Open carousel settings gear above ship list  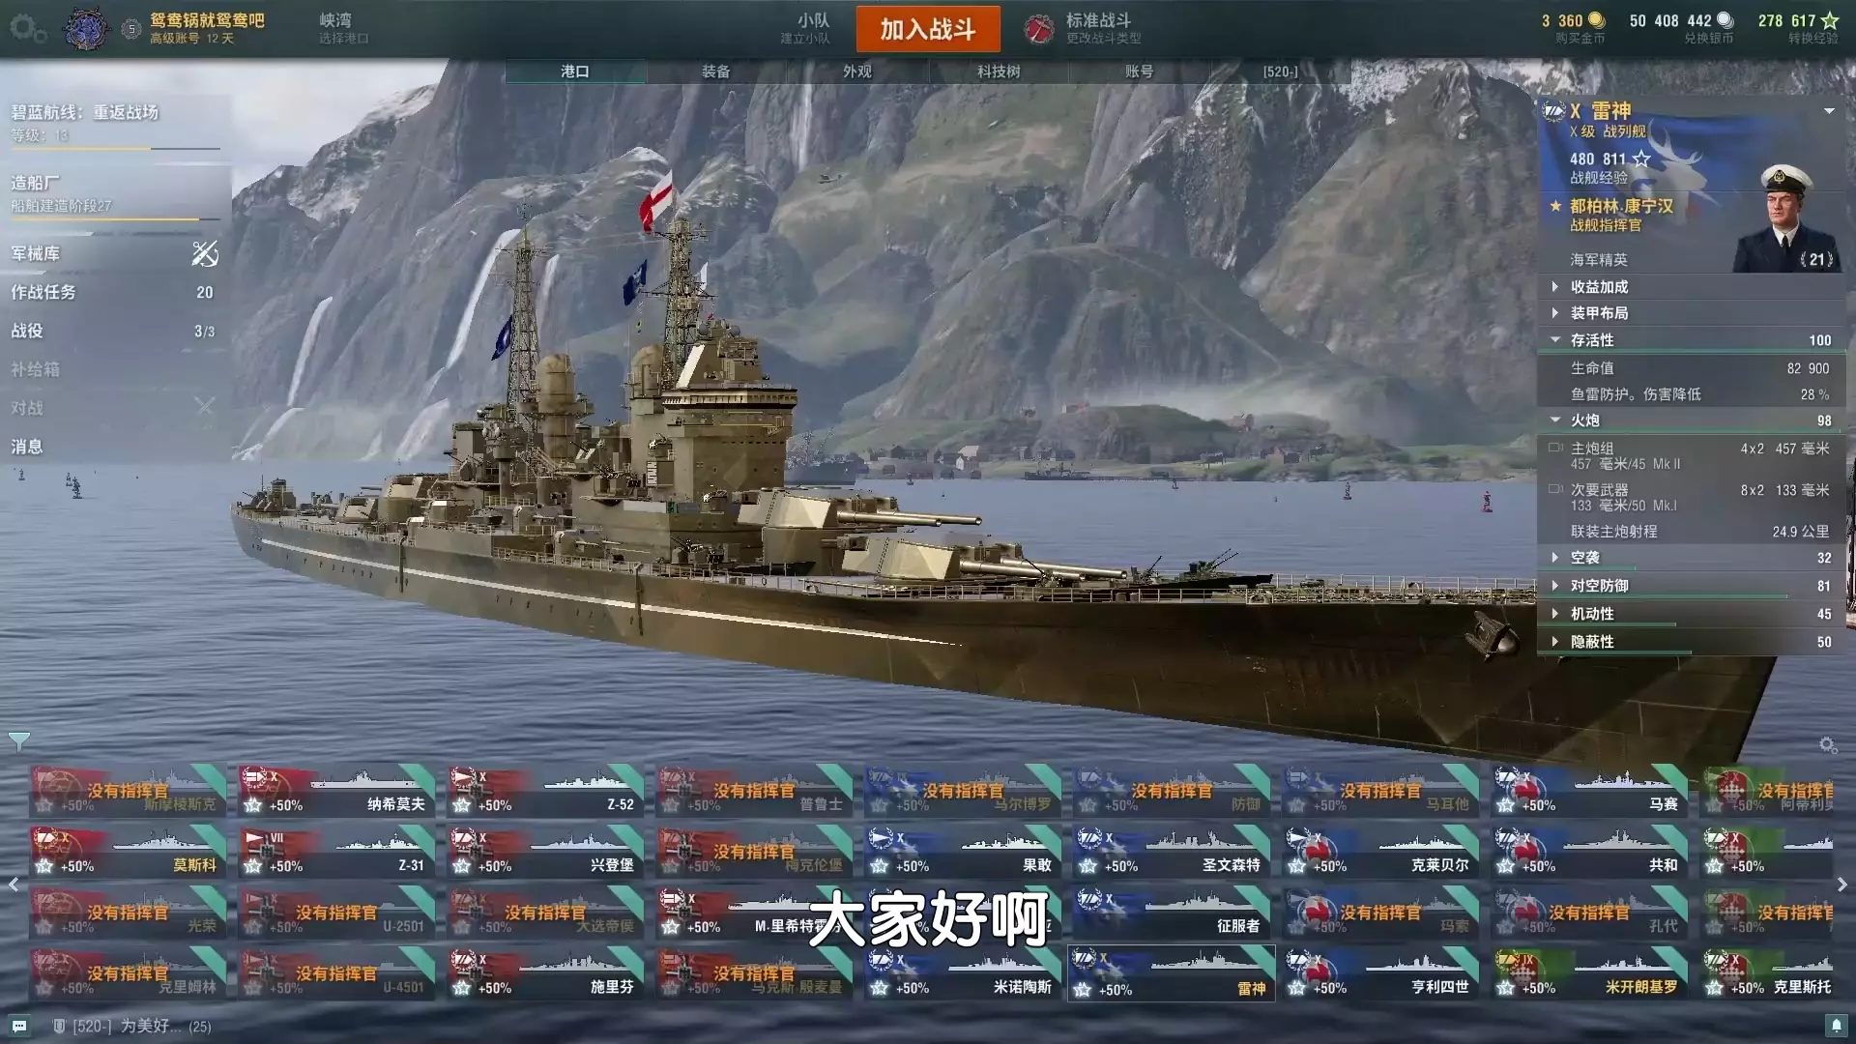point(1827,745)
